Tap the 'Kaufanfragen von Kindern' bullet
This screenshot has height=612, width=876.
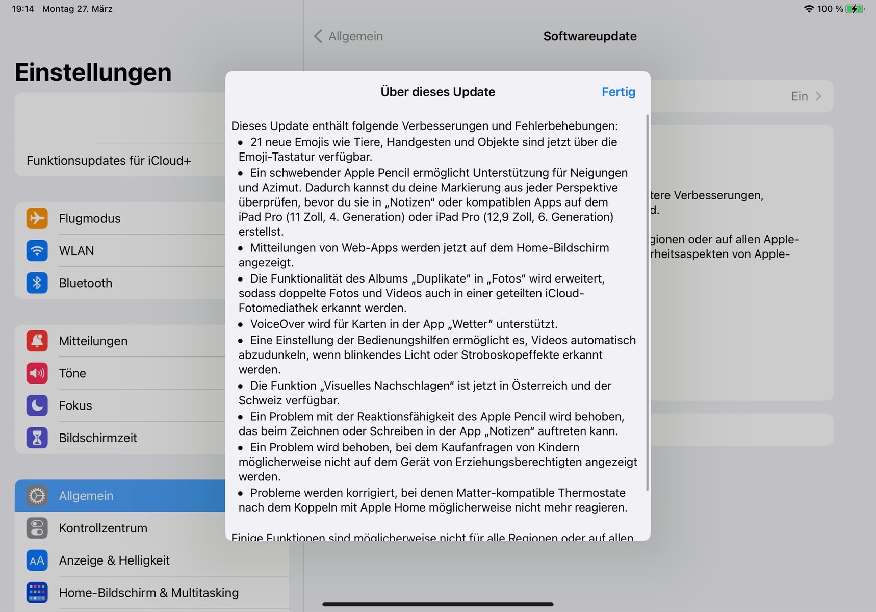click(438, 462)
